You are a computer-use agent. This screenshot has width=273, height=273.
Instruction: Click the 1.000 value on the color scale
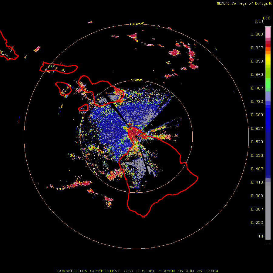point(257,34)
